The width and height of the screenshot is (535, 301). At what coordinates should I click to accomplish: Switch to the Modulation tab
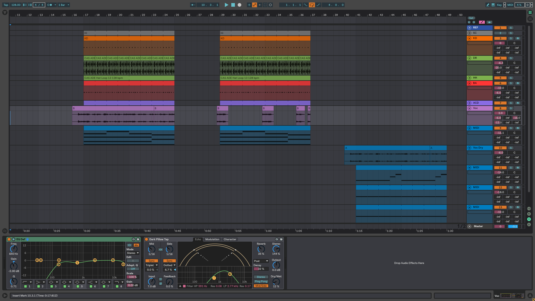(x=212, y=239)
